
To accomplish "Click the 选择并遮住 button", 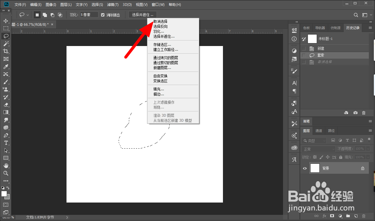I will coord(142,14).
